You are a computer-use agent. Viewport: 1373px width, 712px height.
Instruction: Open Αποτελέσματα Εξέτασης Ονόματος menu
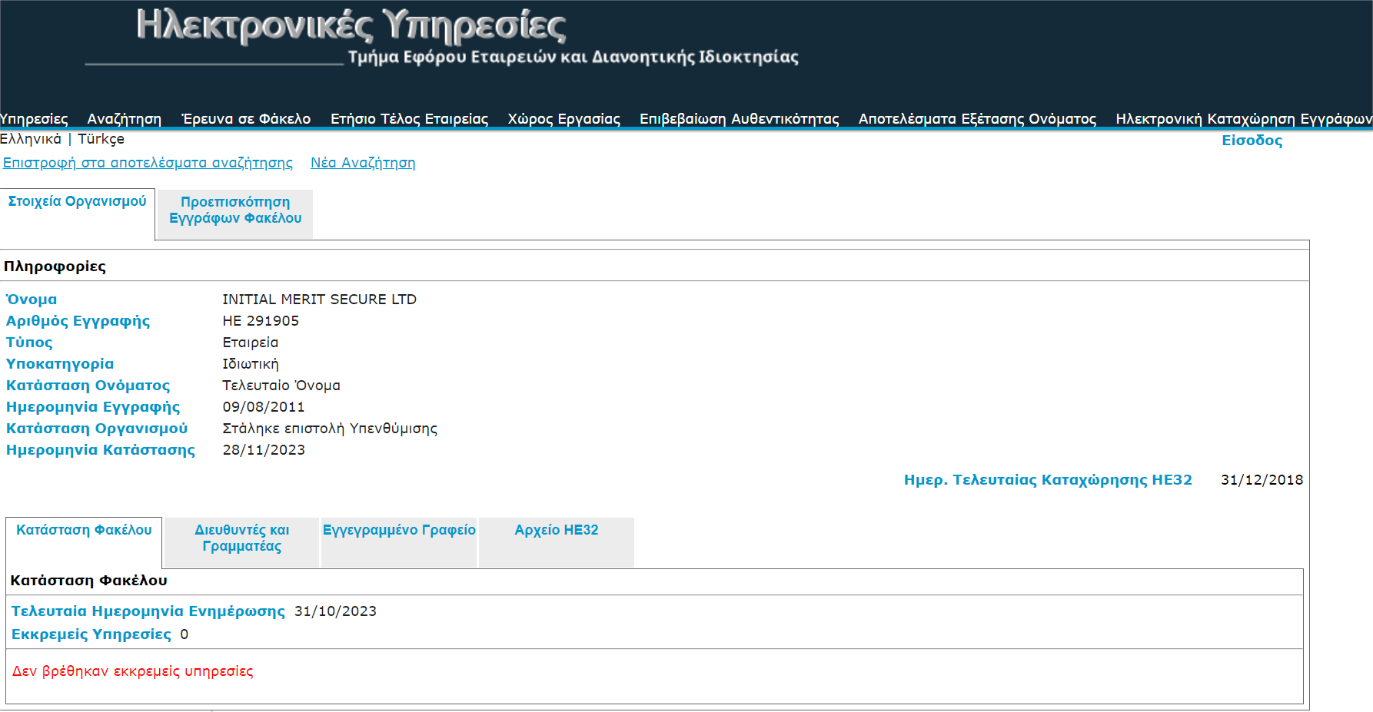[x=977, y=119]
